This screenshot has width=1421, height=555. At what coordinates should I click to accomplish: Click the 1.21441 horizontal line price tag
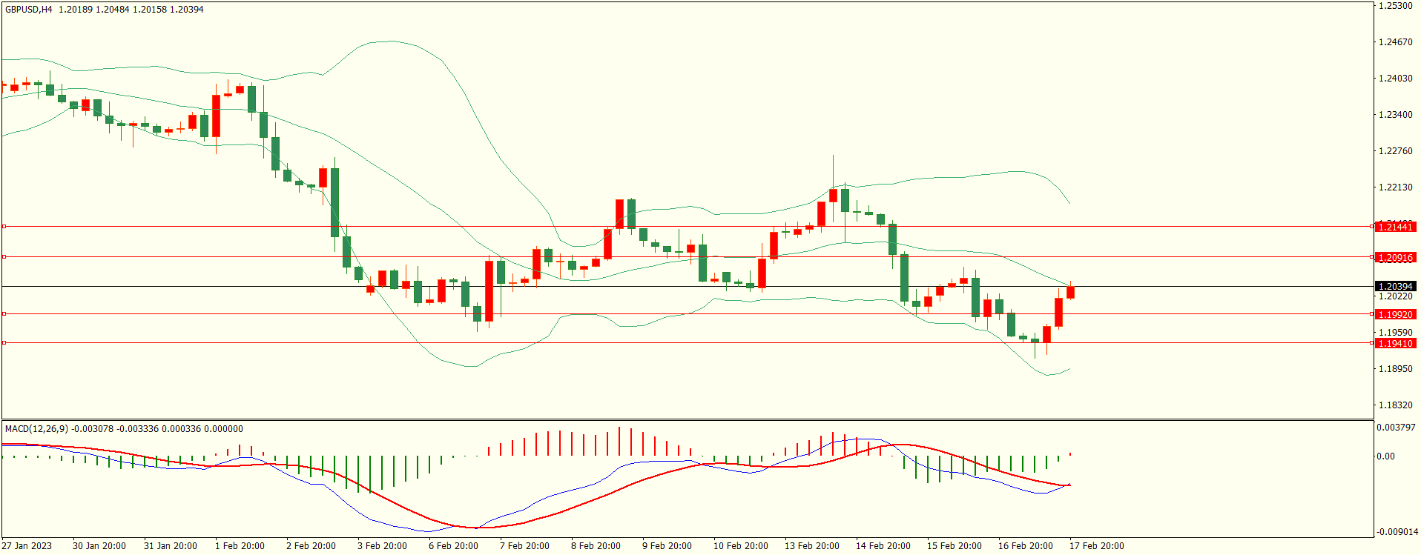click(1395, 227)
